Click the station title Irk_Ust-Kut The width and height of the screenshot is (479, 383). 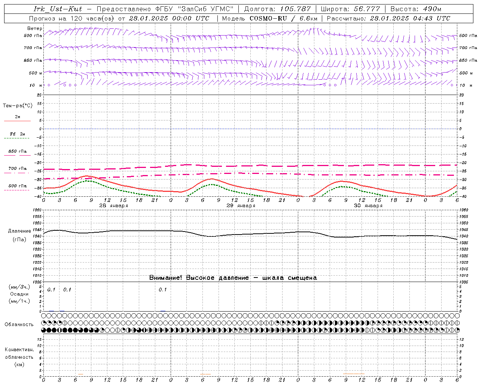pos(58,9)
